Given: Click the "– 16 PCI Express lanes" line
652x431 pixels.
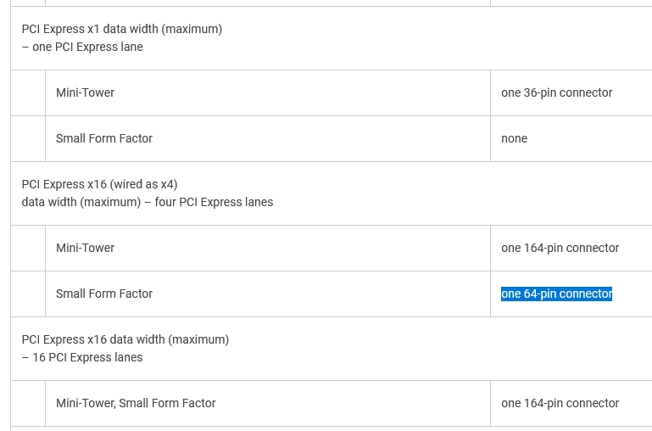Looking at the screenshot, I should pos(82,357).
